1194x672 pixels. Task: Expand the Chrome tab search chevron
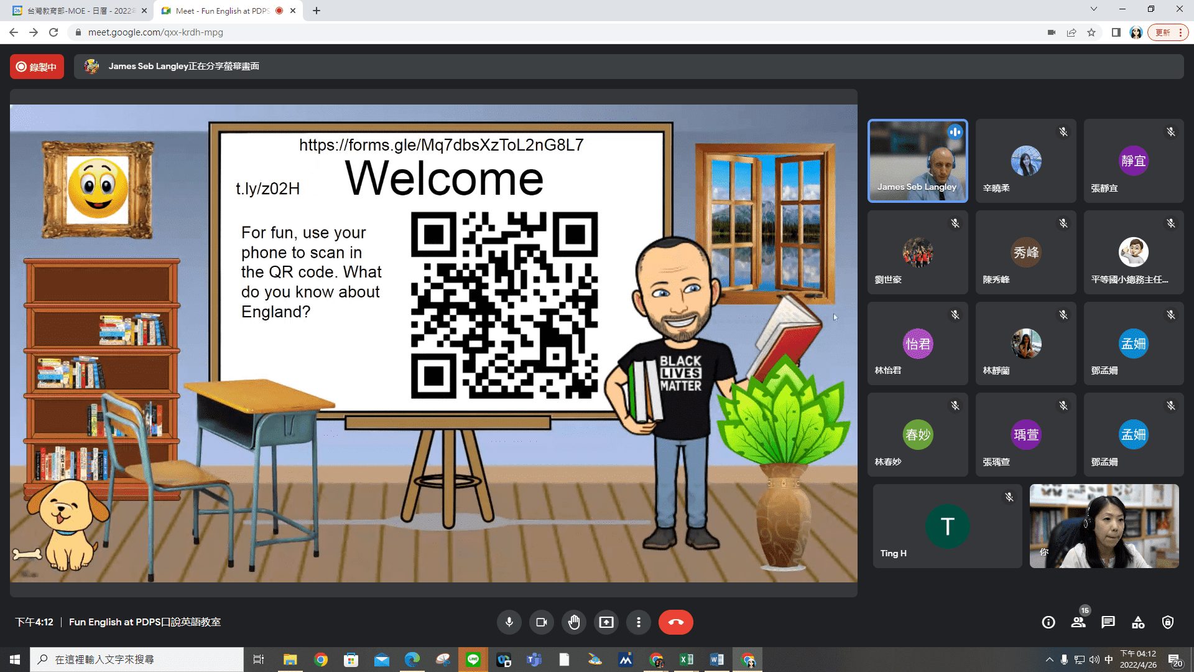pyautogui.click(x=1094, y=9)
